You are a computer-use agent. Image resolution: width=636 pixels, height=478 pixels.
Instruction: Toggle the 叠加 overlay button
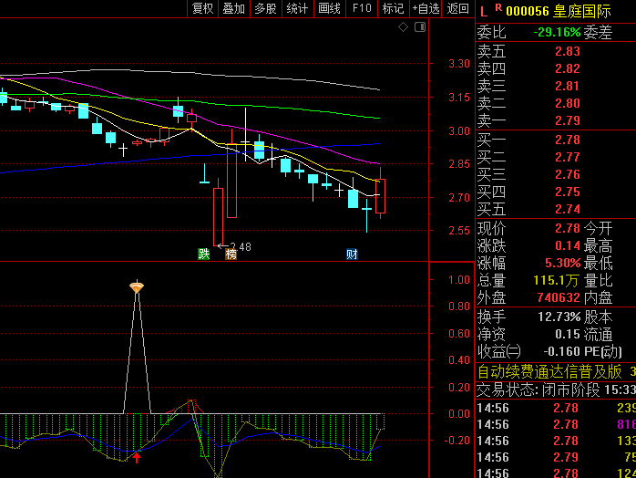tap(234, 8)
